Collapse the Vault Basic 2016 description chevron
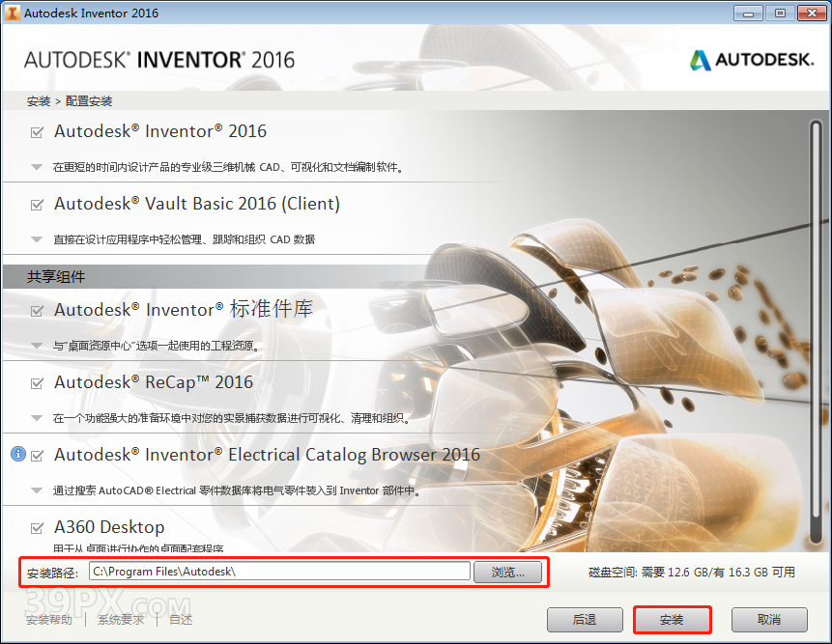Image resolution: width=832 pixels, height=644 pixels. [x=35, y=238]
